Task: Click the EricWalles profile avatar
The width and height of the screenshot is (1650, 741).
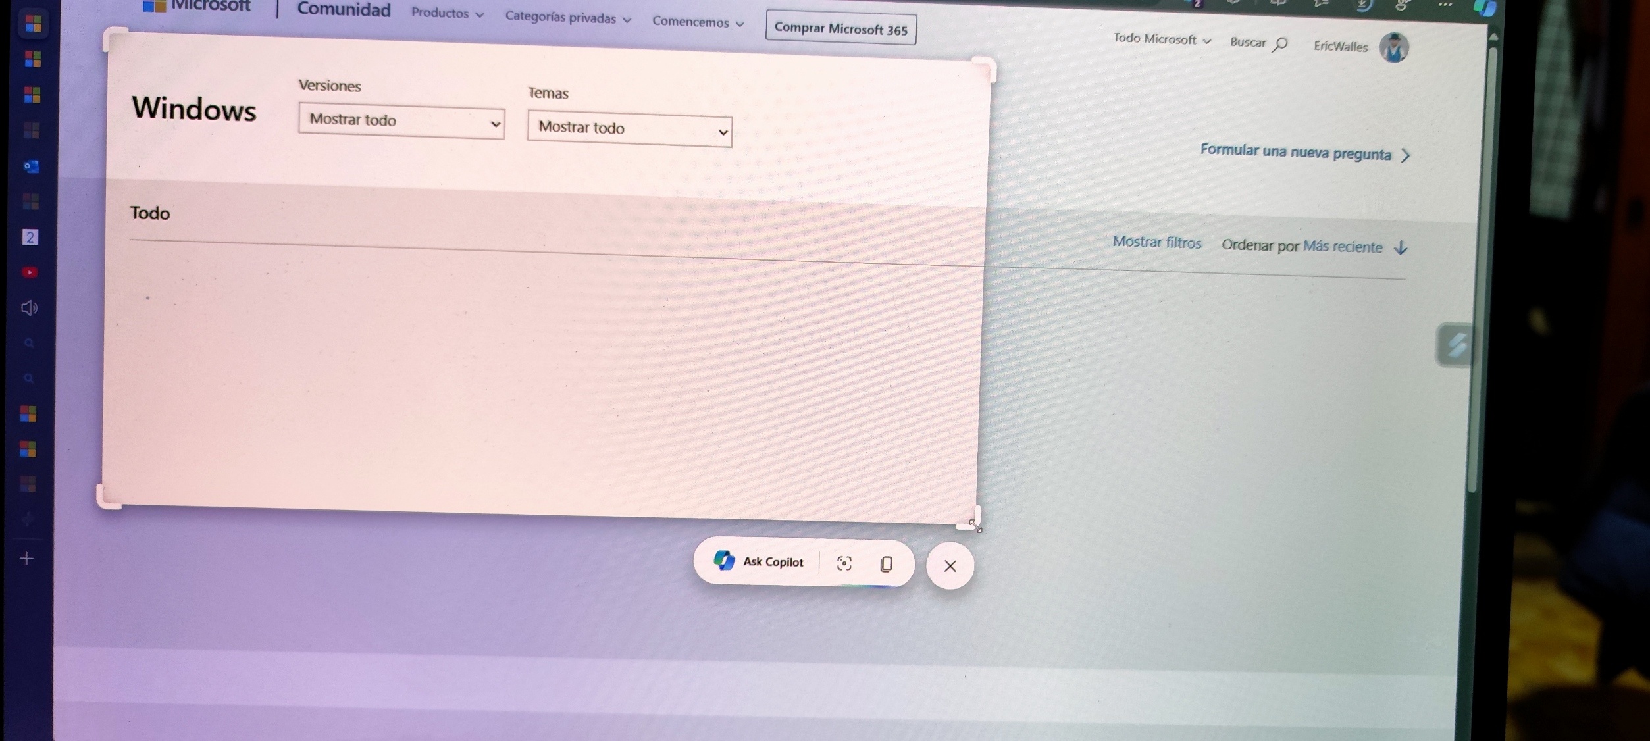Action: 1393,48
